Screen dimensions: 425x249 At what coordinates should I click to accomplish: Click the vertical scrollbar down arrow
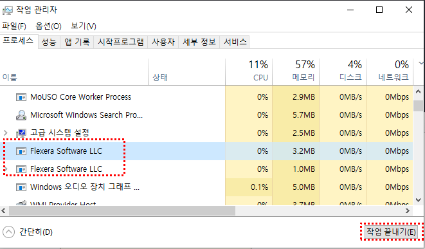point(418,201)
